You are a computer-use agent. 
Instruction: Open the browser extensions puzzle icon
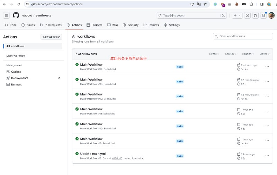(251, 4)
